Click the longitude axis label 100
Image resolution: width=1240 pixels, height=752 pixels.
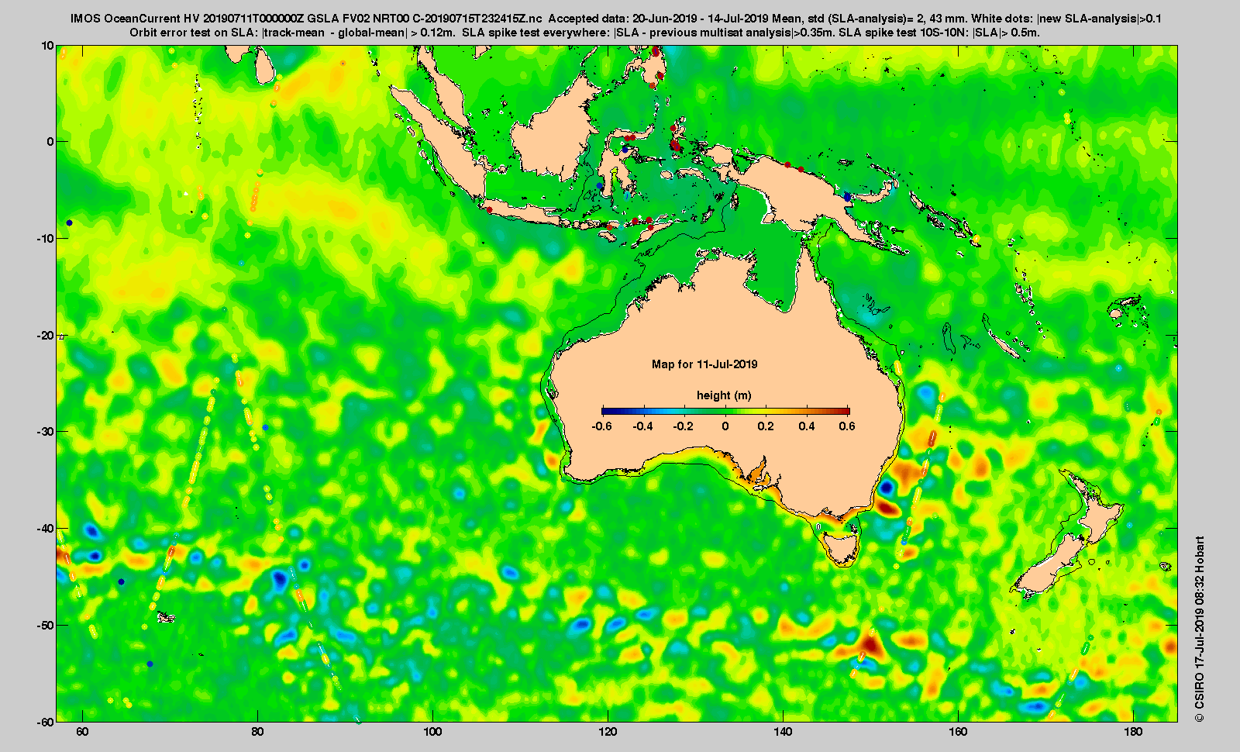pyautogui.click(x=432, y=732)
